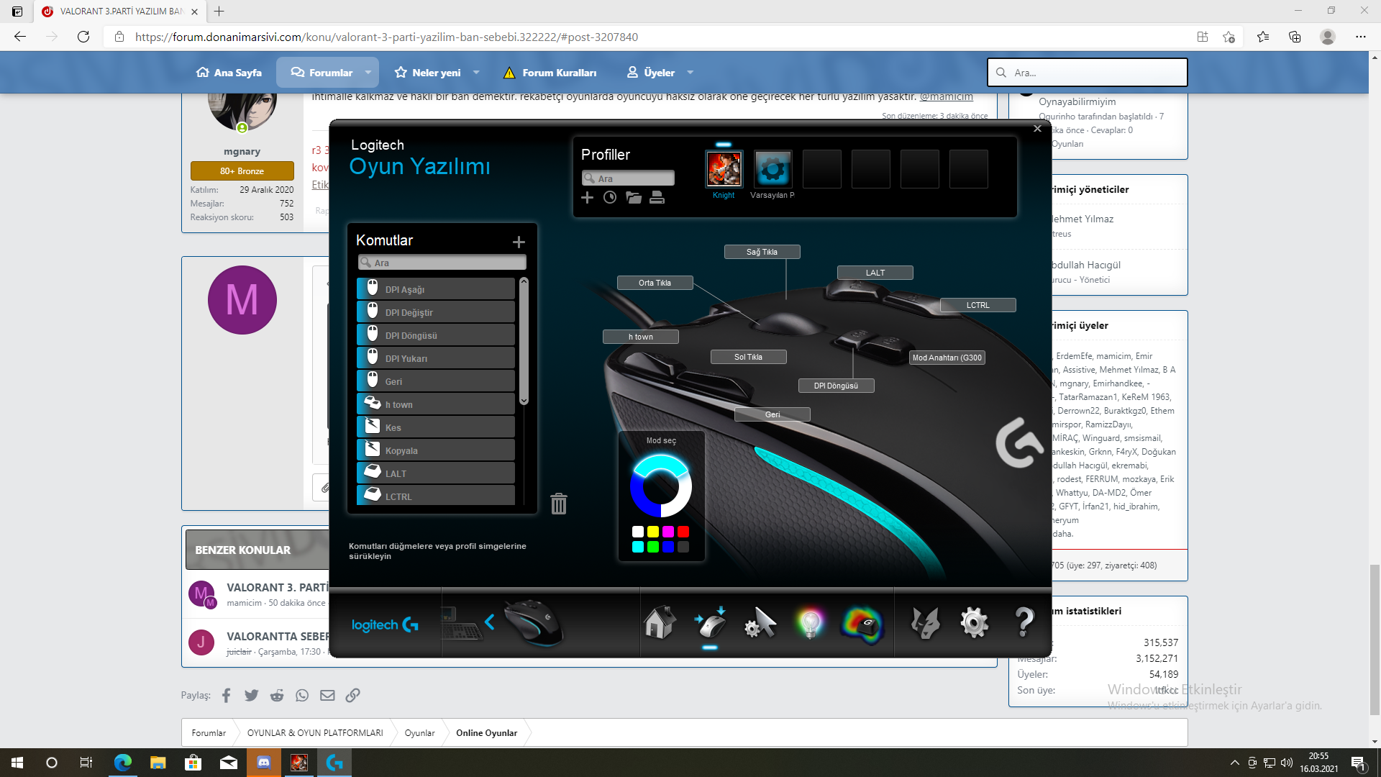1381x777 pixels.
Task: Open Logitech software settings gear
Action: coord(974,622)
